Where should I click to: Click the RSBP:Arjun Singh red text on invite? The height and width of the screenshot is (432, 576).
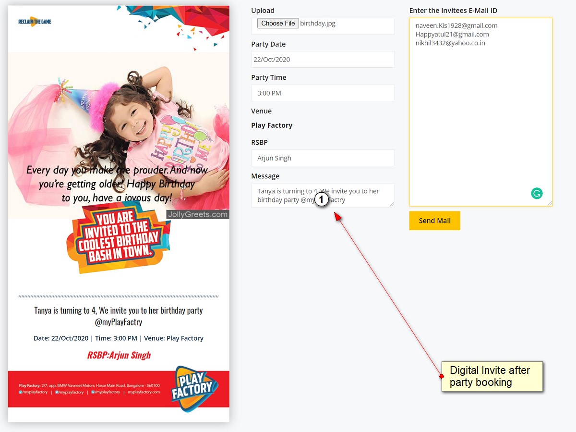point(119,355)
